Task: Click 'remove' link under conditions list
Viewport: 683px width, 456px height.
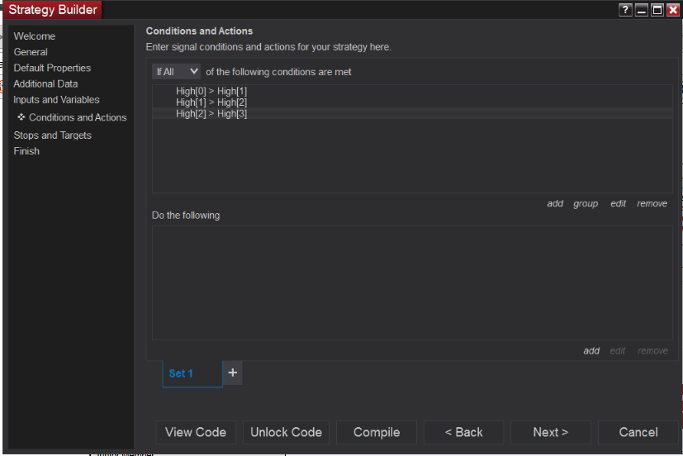Action: click(x=652, y=203)
